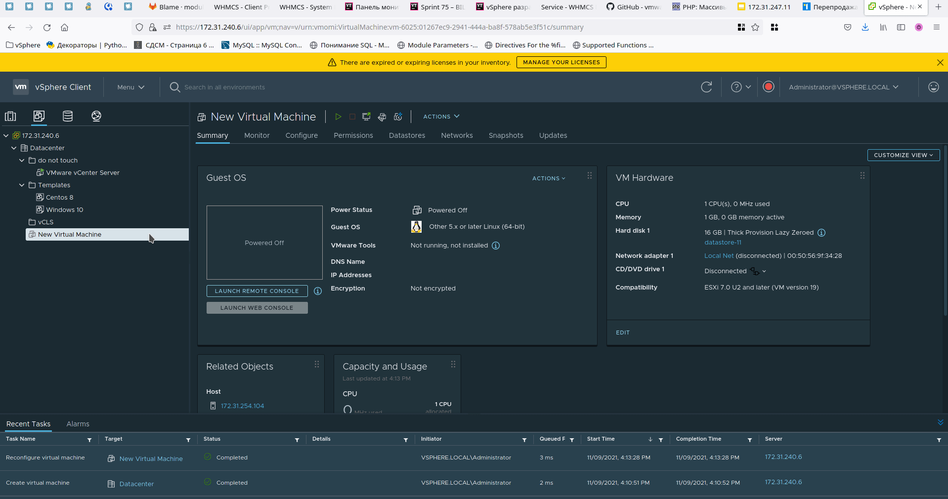Open the Customize View dropdown

coord(903,155)
